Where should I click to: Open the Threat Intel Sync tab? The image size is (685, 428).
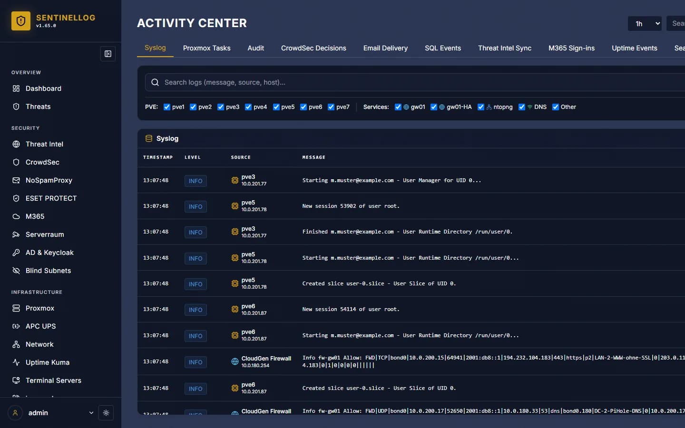[x=505, y=48]
